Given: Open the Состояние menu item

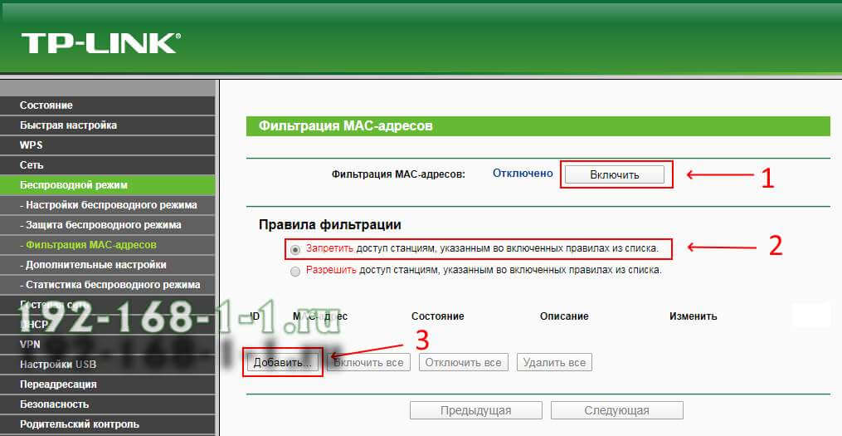Looking at the screenshot, I should click(46, 105).
